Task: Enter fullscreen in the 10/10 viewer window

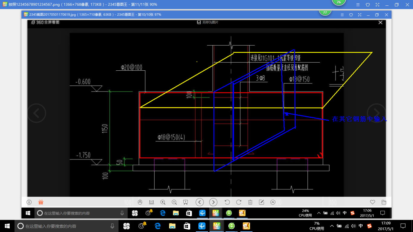Action: (x=360, y=14)
